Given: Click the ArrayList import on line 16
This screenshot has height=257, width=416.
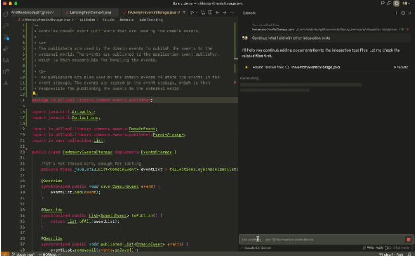Looking at the screenshot, I should pyautogui.click(x=83, y=112).
